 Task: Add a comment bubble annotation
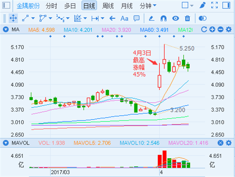click(136, 18)
